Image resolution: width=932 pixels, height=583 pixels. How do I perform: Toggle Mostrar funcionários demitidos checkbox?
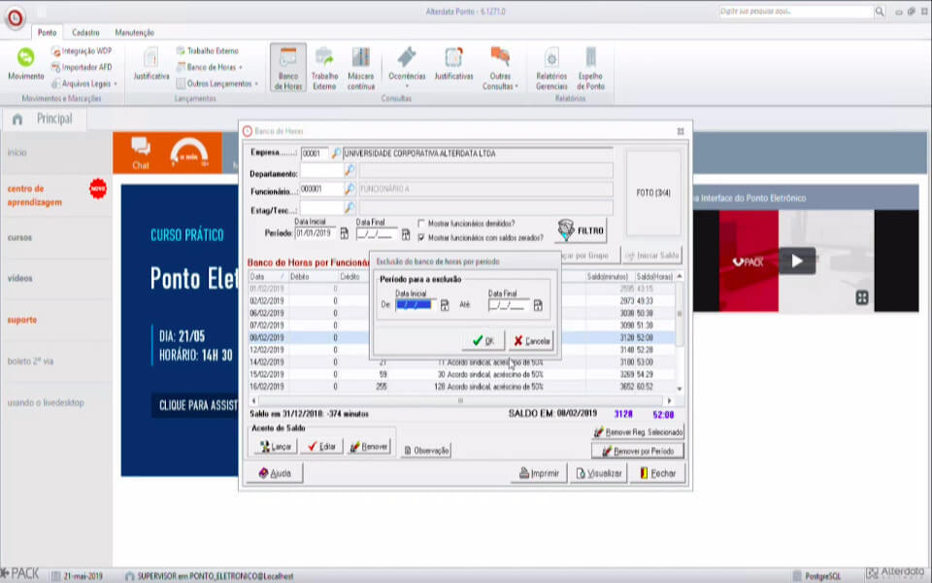tap(421, 223)
